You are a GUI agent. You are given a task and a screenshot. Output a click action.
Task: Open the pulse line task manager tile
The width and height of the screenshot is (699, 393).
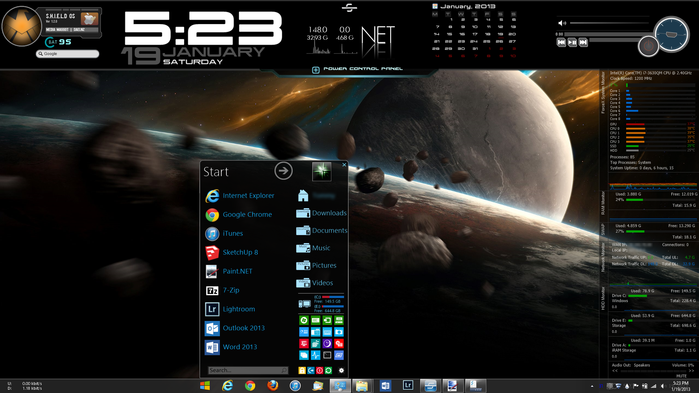(316, 355)
